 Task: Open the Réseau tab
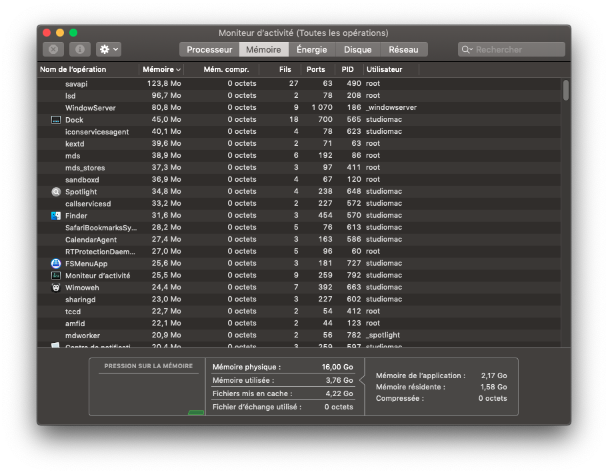pyautogui.click(x=403, y=49)
